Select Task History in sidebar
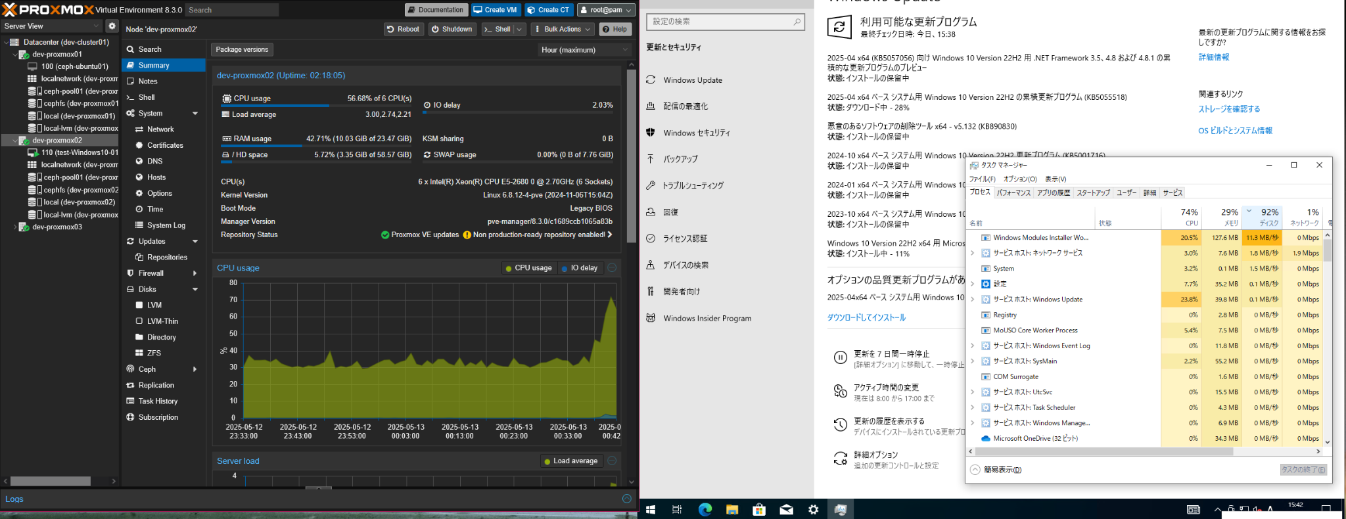1346x519 pixels. (x=158, y=401)
